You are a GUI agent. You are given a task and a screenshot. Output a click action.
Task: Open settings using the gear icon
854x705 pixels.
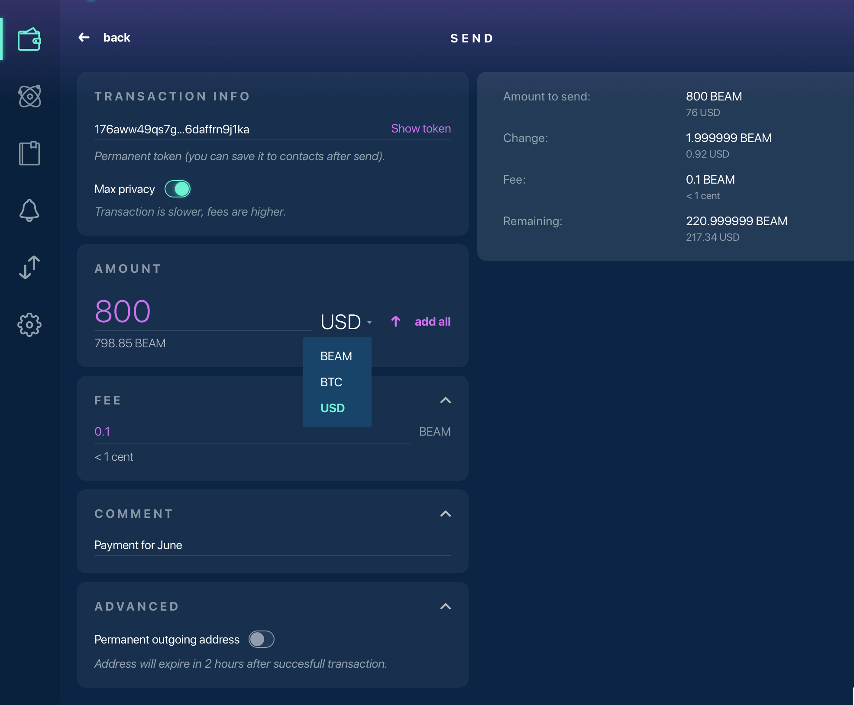29,325
